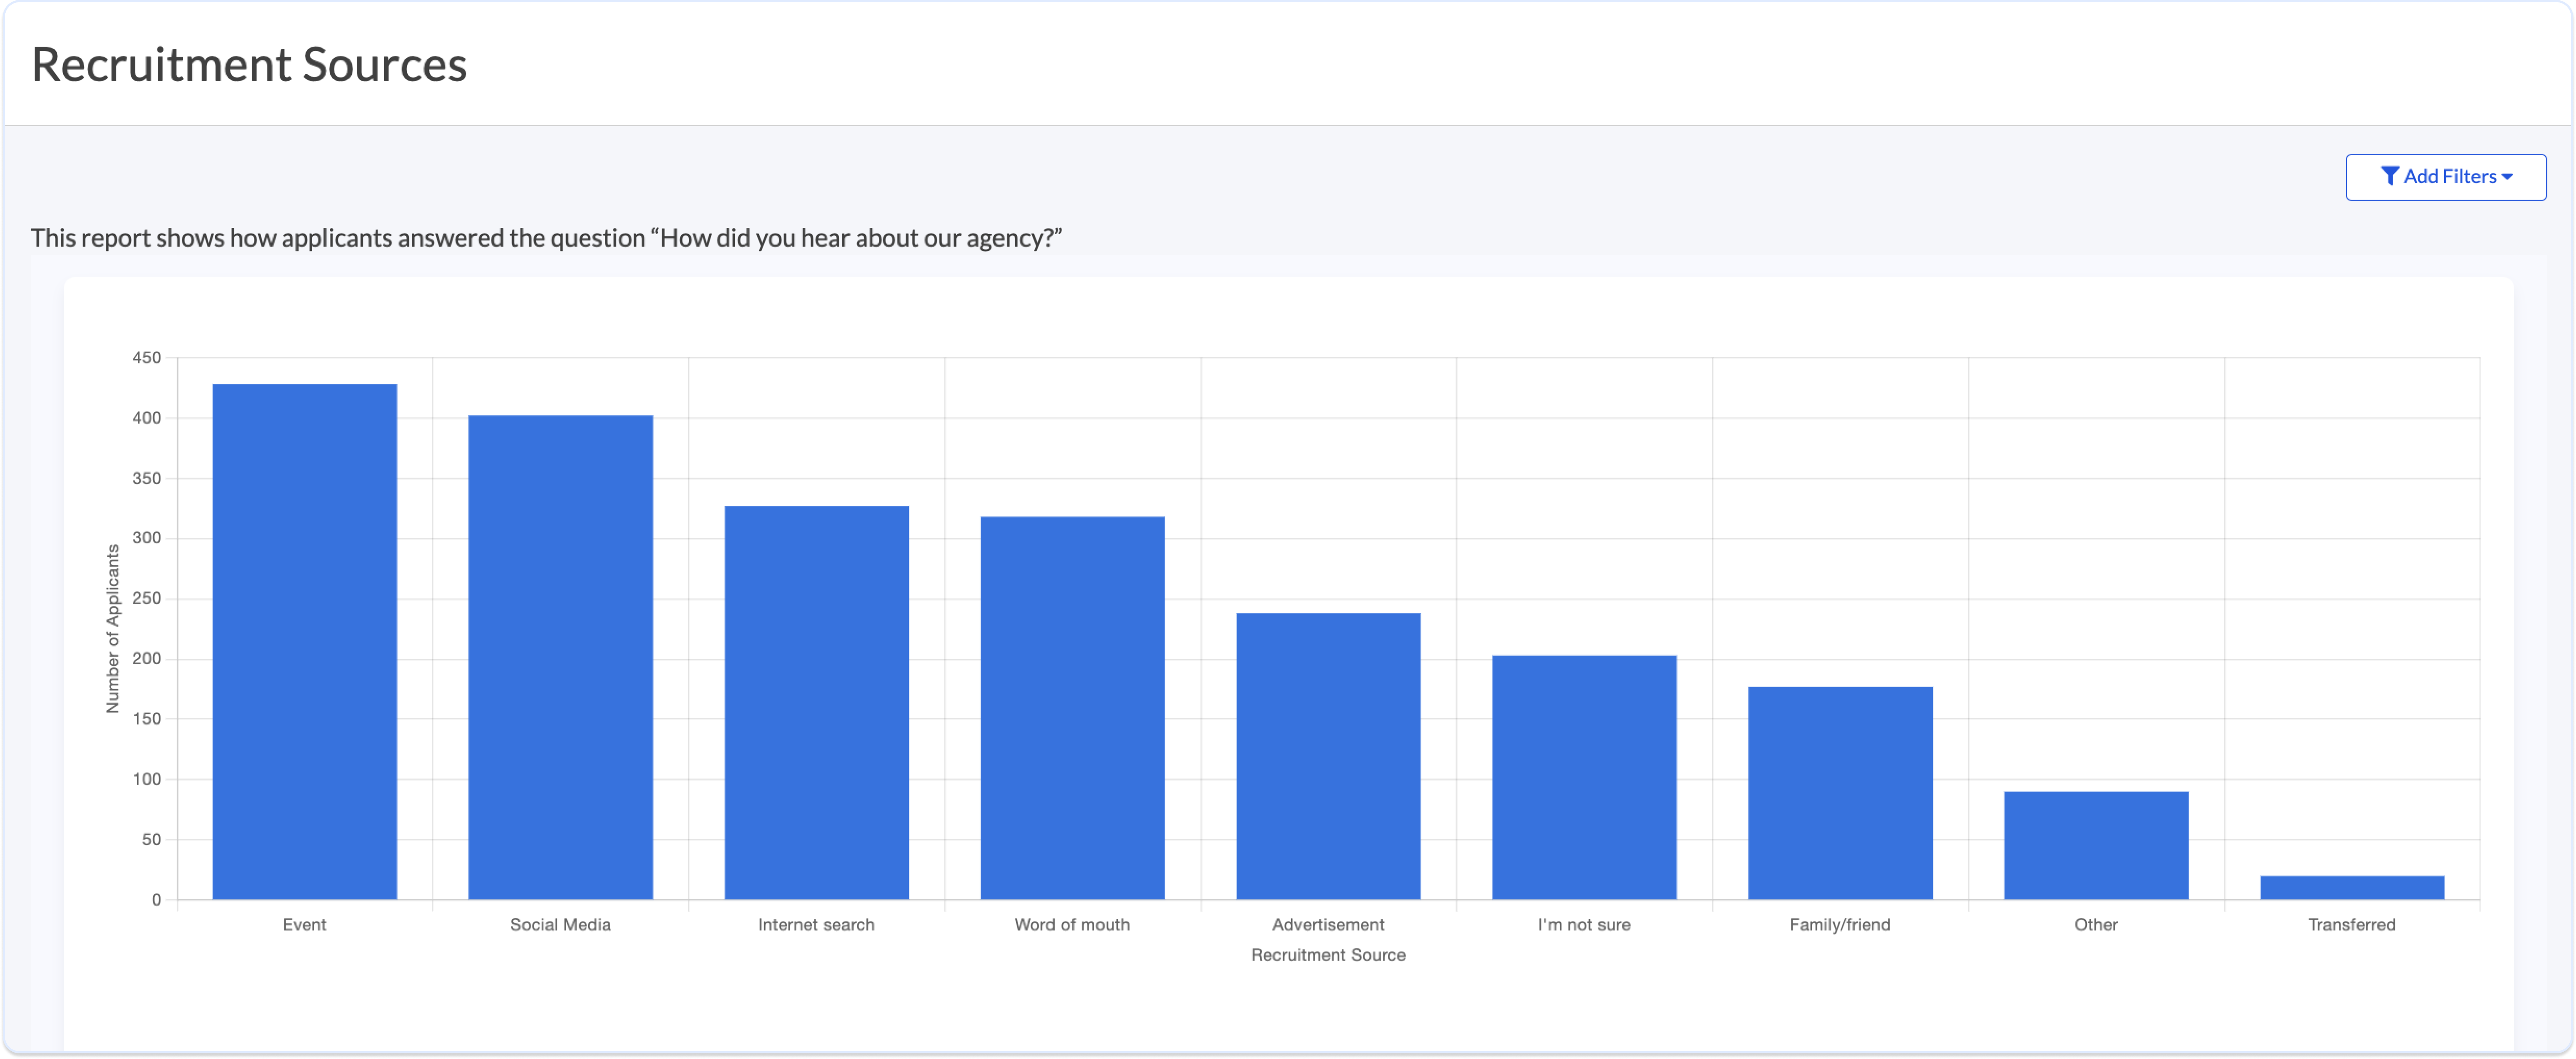2576x1059 pixels.
Task: Click the Recruitment Source x-axis title
Action: click(1328, 955)
